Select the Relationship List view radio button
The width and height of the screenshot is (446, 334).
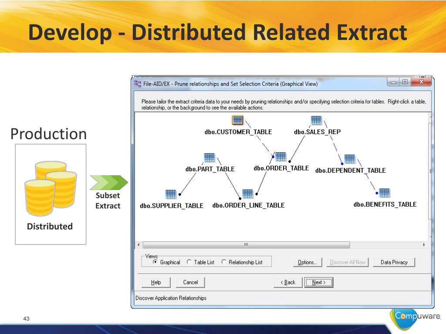223,262
